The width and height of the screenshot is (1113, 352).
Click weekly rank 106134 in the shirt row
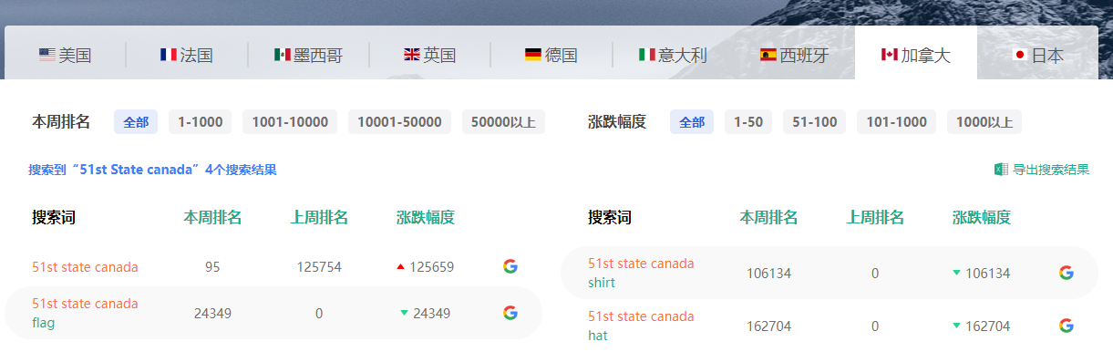(768, 274)
